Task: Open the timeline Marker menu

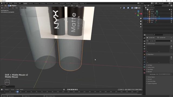Action: (x=22, y=89)
